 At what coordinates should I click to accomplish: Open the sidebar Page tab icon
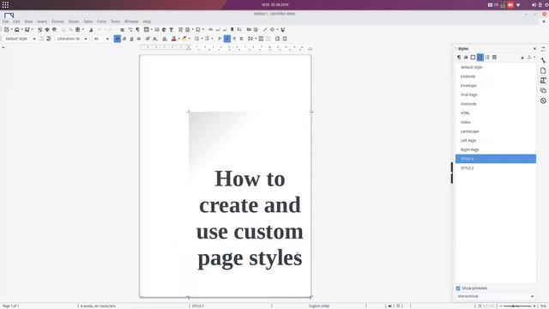coord(543,70)
